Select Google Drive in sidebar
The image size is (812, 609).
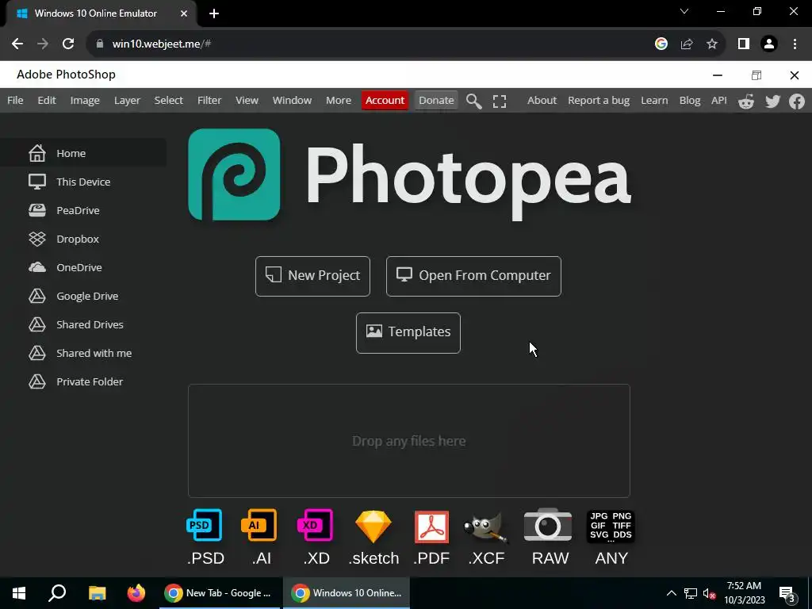[83, 296]
